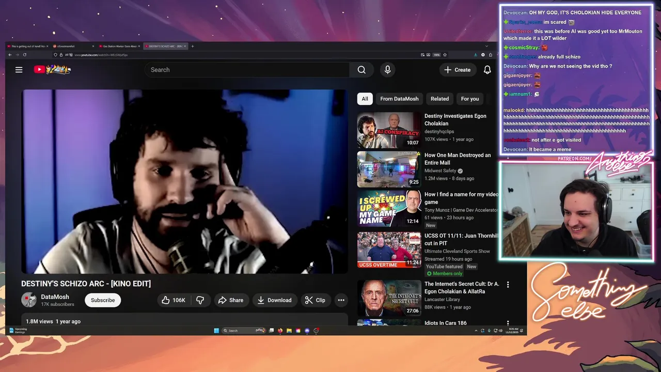Share the video
Image resolution: width=661 pixels, height=372 pixels.
coord(230,300)
